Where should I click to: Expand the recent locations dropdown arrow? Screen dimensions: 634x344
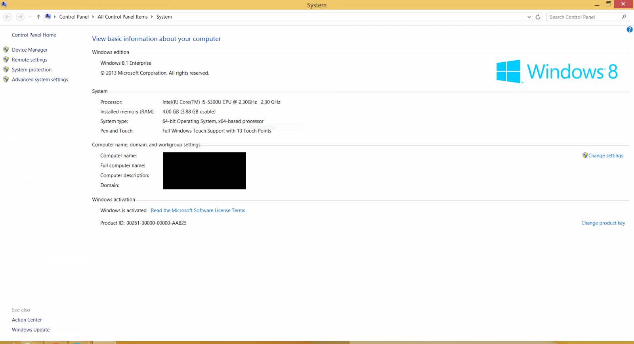click(x=30, y=17)
